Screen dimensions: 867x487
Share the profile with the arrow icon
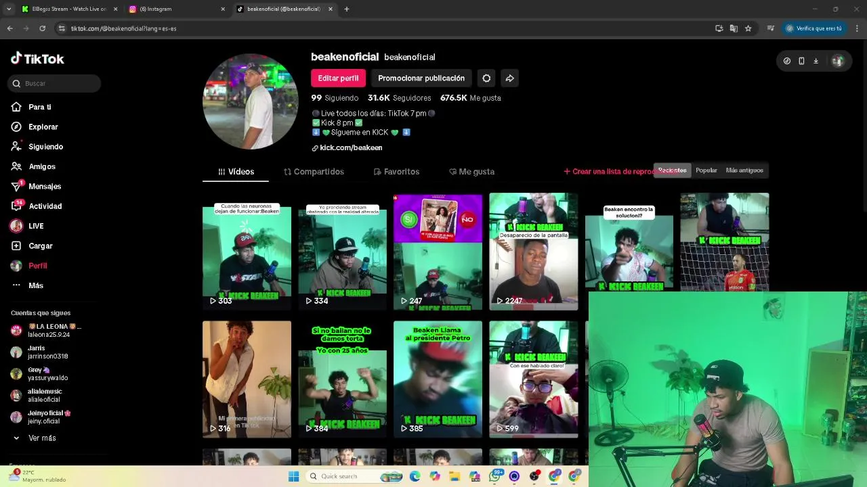tap(509, 78)
